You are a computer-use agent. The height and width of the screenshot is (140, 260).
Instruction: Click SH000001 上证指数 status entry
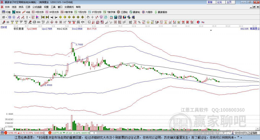244,133
